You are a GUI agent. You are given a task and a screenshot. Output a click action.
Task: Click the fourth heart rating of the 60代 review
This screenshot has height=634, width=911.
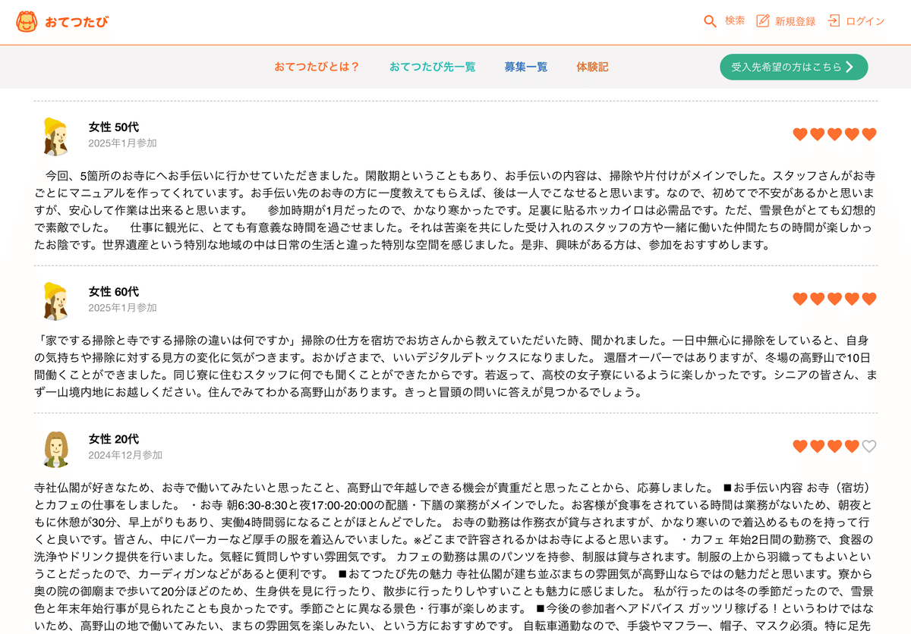(853, 299)
